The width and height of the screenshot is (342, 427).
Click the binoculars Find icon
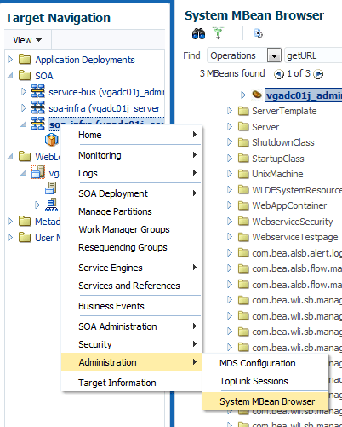click(x=198, y=34)
